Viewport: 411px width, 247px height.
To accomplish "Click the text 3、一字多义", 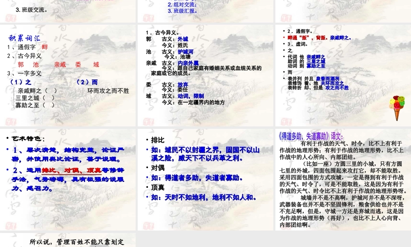I will (24, 73).
